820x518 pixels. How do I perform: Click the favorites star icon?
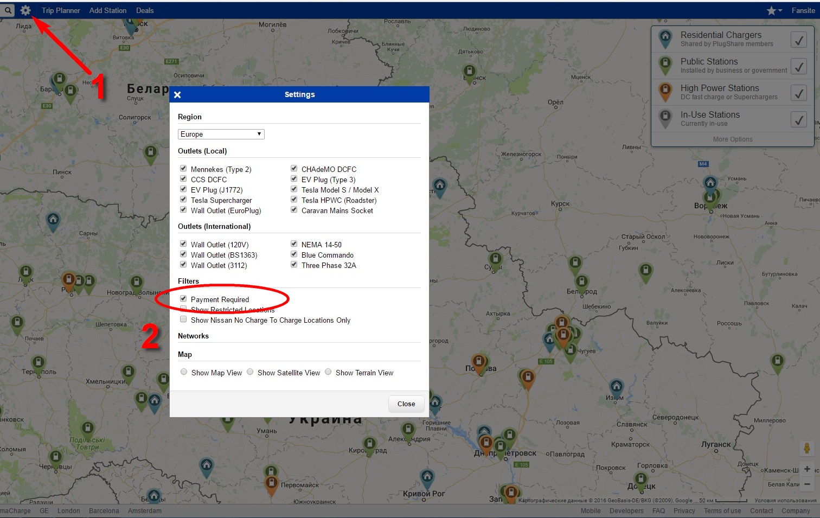772,10
